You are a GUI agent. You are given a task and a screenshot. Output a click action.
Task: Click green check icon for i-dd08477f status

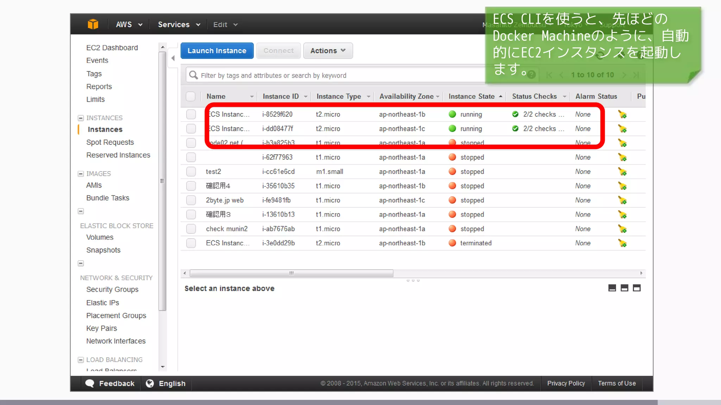tap(515, 129)
